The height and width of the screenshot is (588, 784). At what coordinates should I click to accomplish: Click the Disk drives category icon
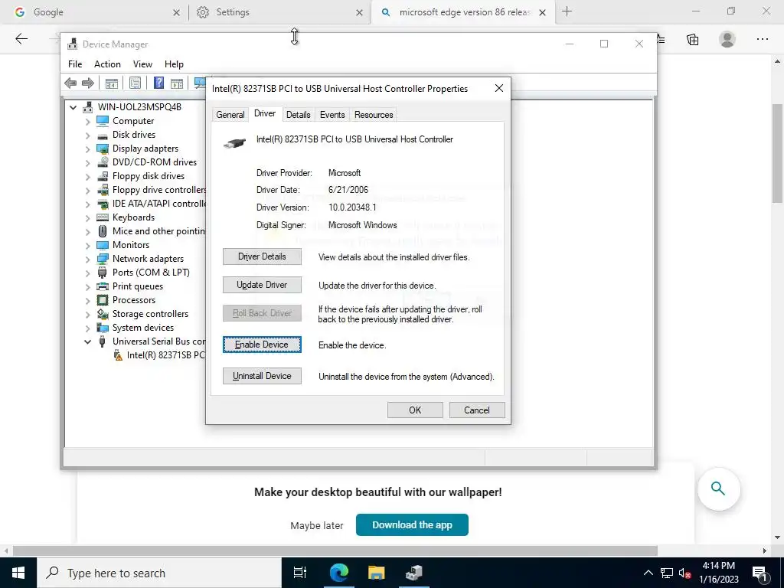click(x=103, y=135)
